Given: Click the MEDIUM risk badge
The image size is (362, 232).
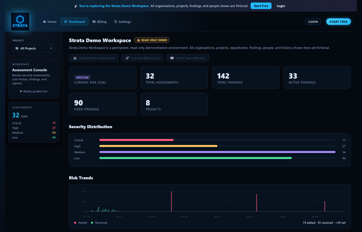Looking at the screenshot, I should point(82,77).
